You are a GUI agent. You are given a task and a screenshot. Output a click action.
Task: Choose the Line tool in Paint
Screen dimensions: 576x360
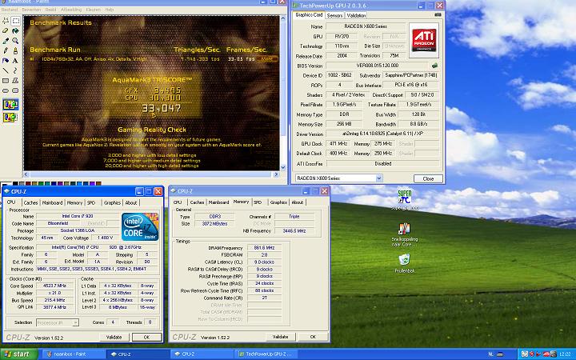(6, 70)
